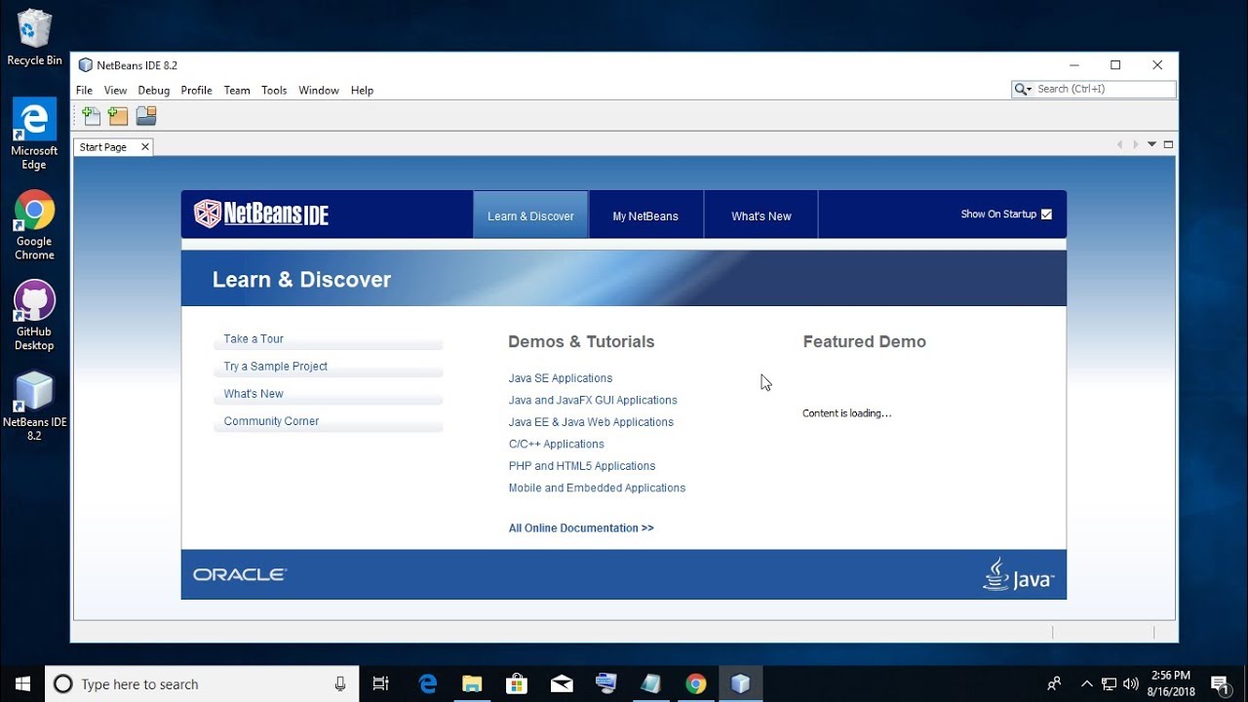1248x702 pixels.
Task: Switch to the What's New top tab
Action: tap(761, 215)
